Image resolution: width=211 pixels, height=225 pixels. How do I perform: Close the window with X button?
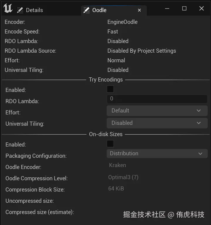(202, 9)
